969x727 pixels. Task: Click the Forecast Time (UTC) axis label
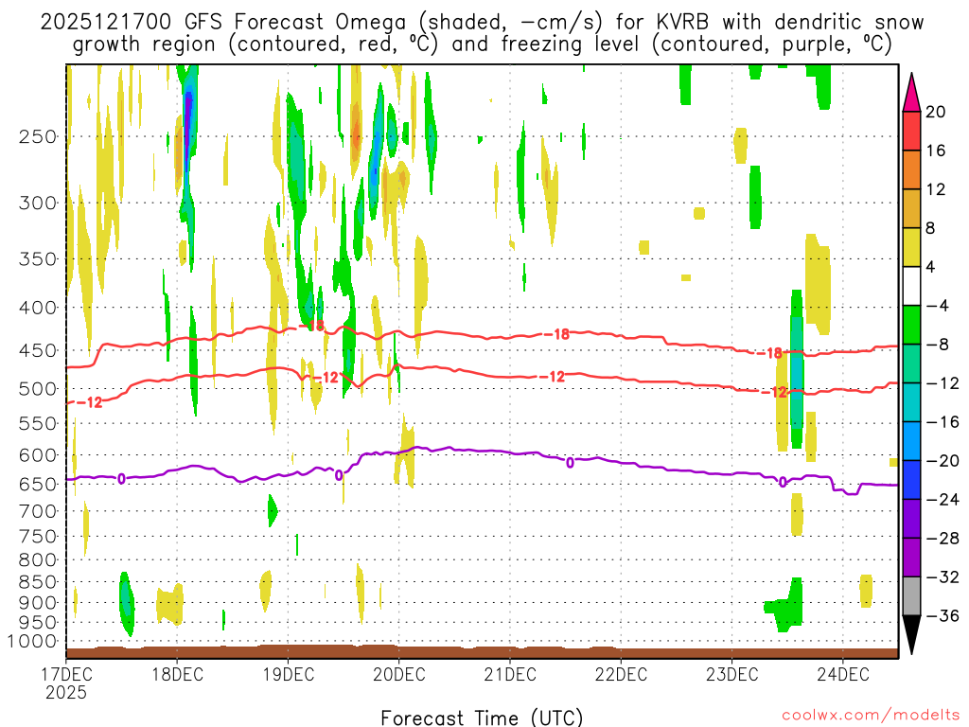click(x=482, y=718)
